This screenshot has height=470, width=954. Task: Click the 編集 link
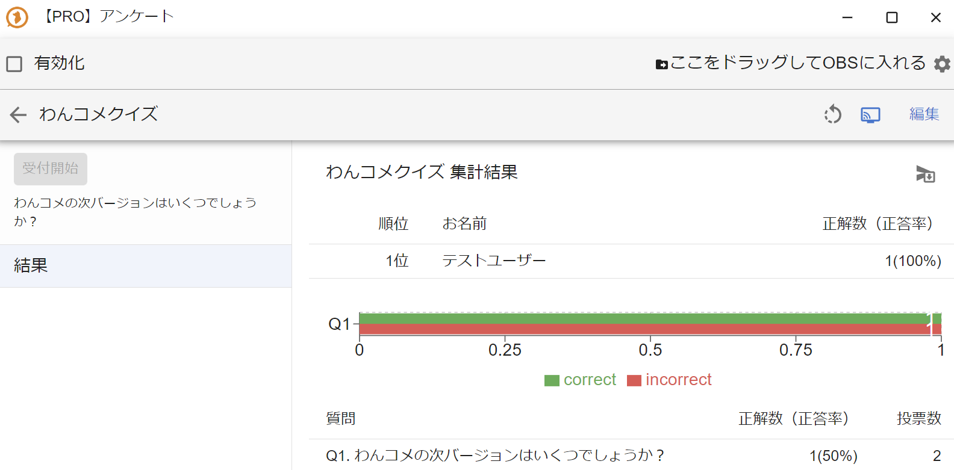pyautogui.click(x=924, y=114)
